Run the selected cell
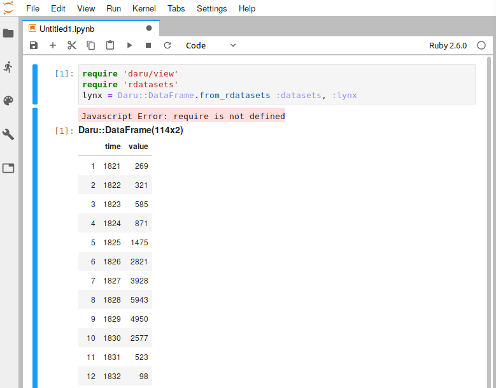Screen dimensions: 496x388 click(129, 45)
